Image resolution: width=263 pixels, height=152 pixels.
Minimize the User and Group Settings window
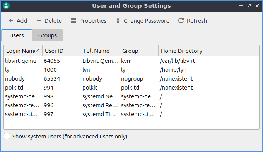pyautogui.click(x=241, y=6)
